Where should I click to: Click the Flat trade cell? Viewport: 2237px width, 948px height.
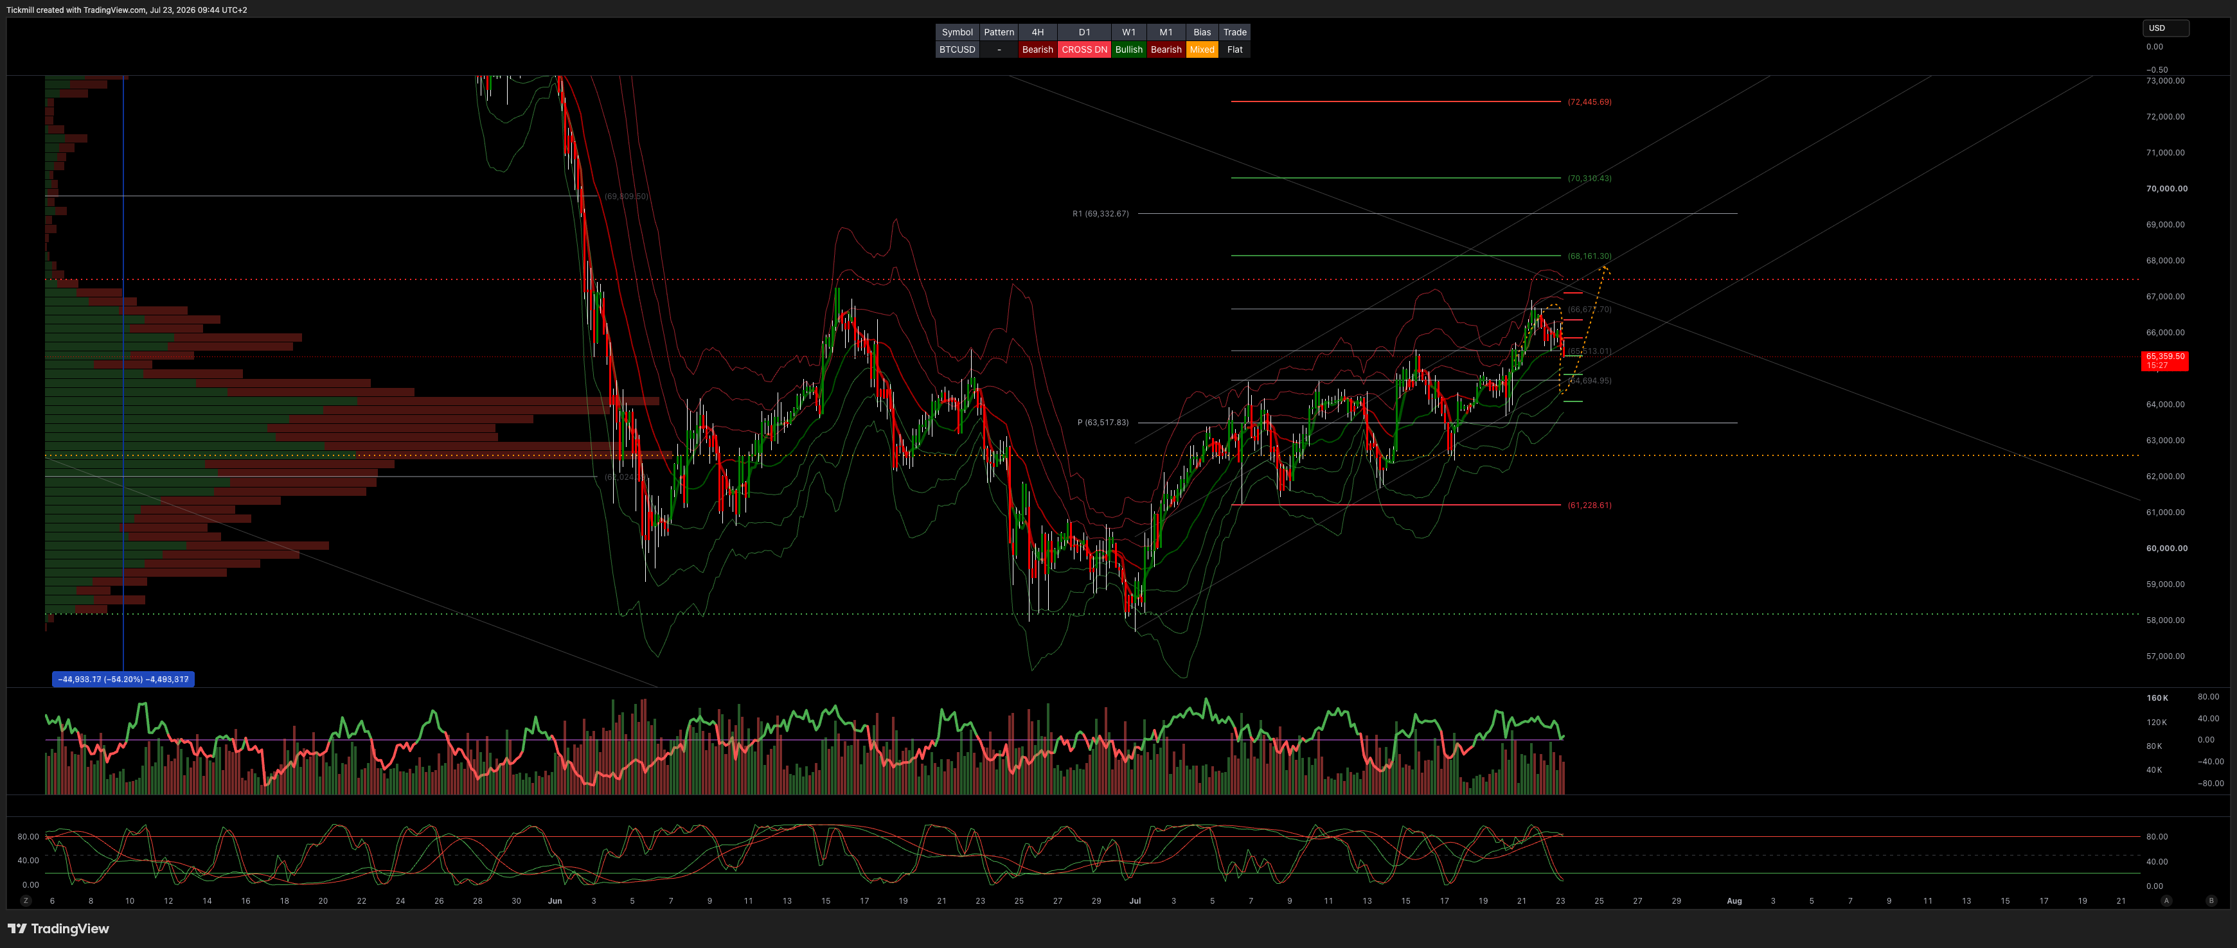[x=1235, y=49]
